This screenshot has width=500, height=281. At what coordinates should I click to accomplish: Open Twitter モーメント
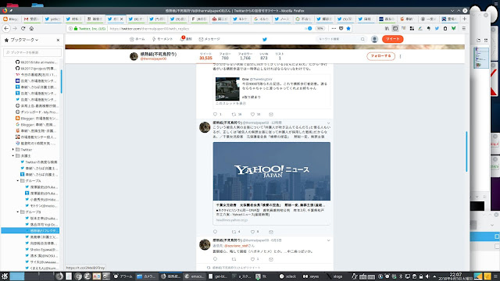click(x=162, y=39)
